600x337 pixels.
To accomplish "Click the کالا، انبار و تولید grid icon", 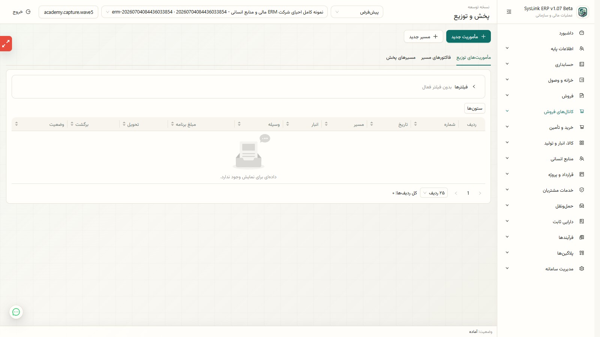I will pos(582,143).
